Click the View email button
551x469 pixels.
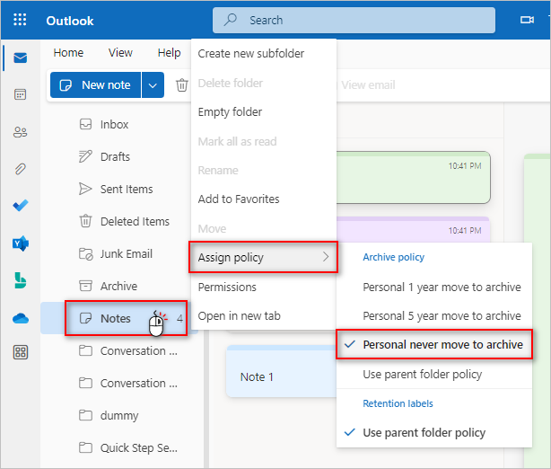click(x=368, y=85)
